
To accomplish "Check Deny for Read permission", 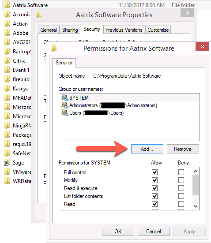I will (181, 204).
